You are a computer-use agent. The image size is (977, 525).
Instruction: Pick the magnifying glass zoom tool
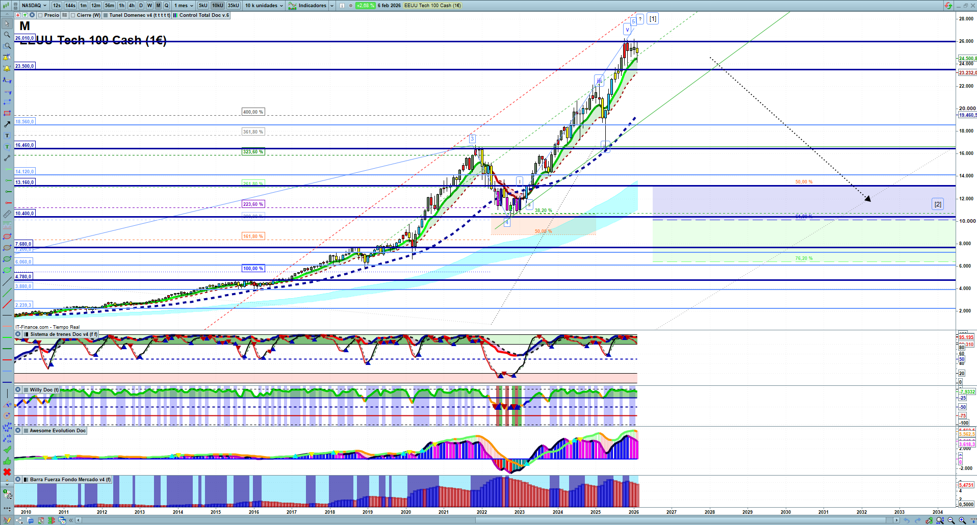click(x=7, y=35)
